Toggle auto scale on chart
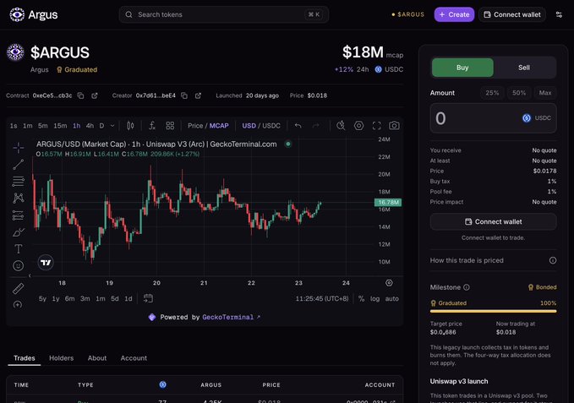This screenshot has width=574, height=403. (x=391, y=299)
